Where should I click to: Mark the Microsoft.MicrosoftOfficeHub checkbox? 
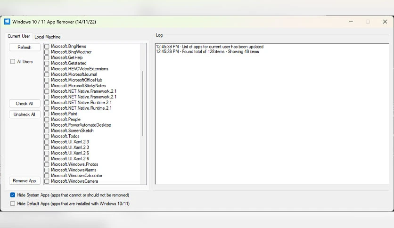click(x=47, y=80)
